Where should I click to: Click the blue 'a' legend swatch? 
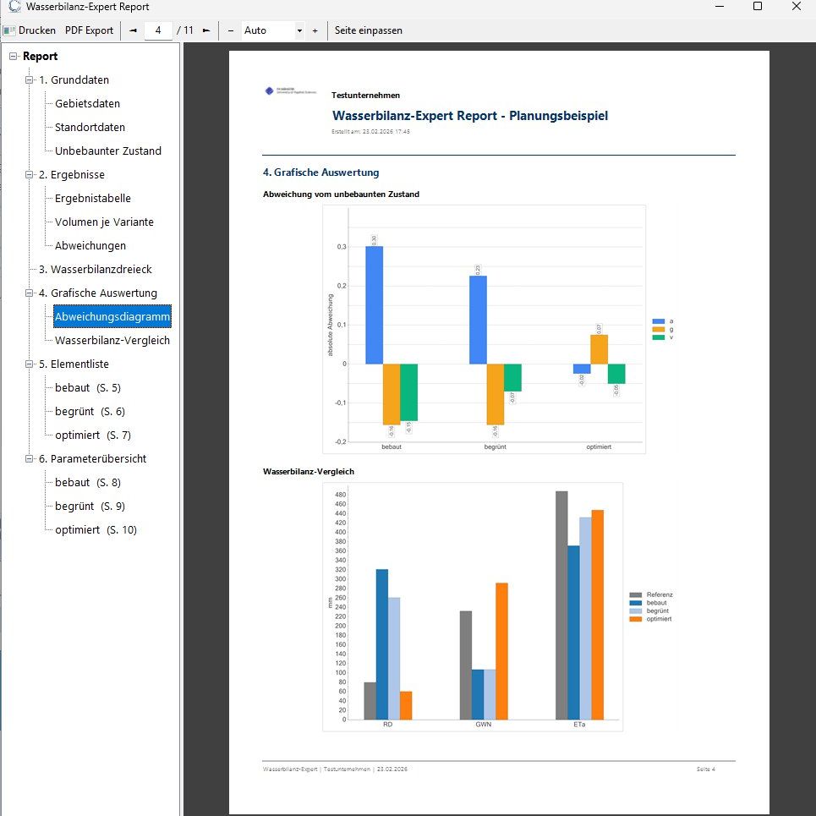coord(659,321)
